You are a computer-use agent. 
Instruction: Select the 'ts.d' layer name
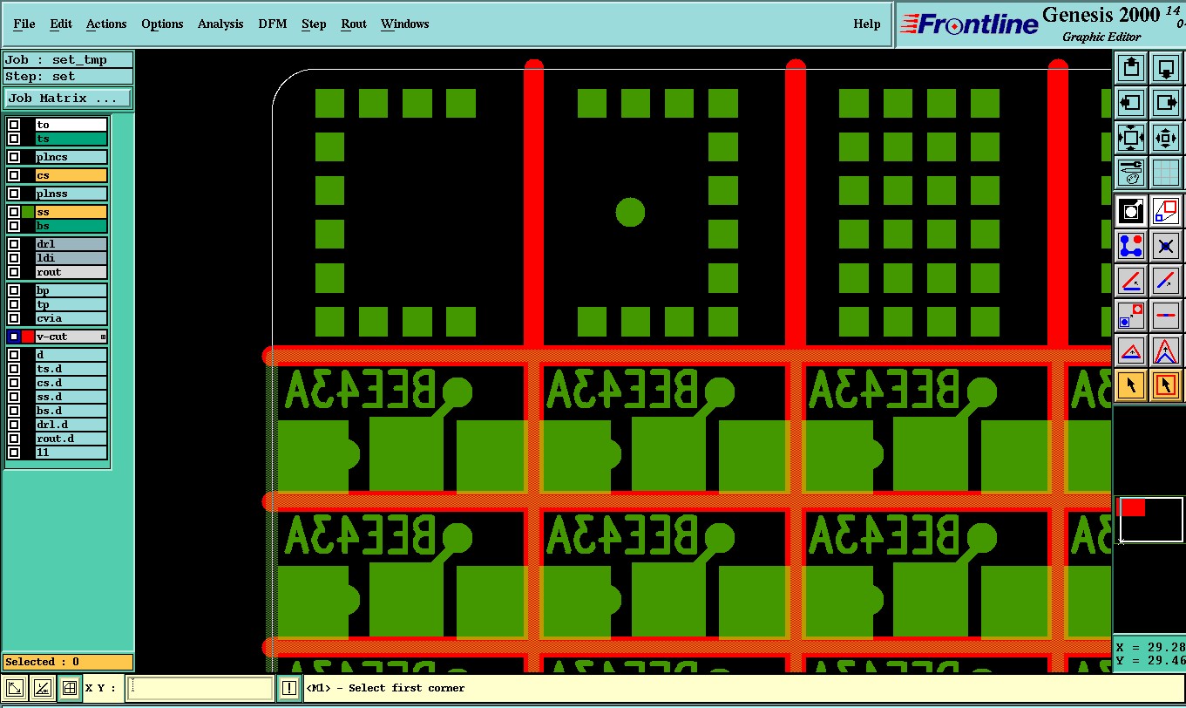(71, 369)
